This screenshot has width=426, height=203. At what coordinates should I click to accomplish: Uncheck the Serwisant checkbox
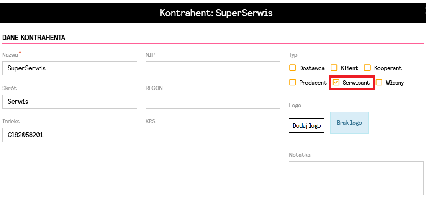[336, 83]
